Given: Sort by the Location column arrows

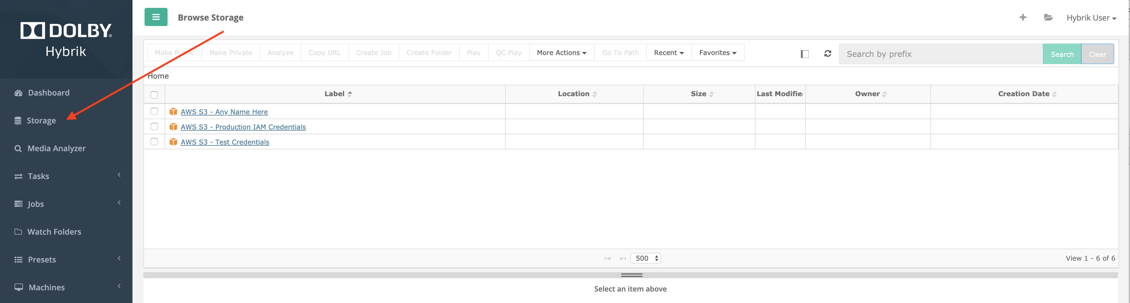Looking at the screenshot, I should [594, 94].
